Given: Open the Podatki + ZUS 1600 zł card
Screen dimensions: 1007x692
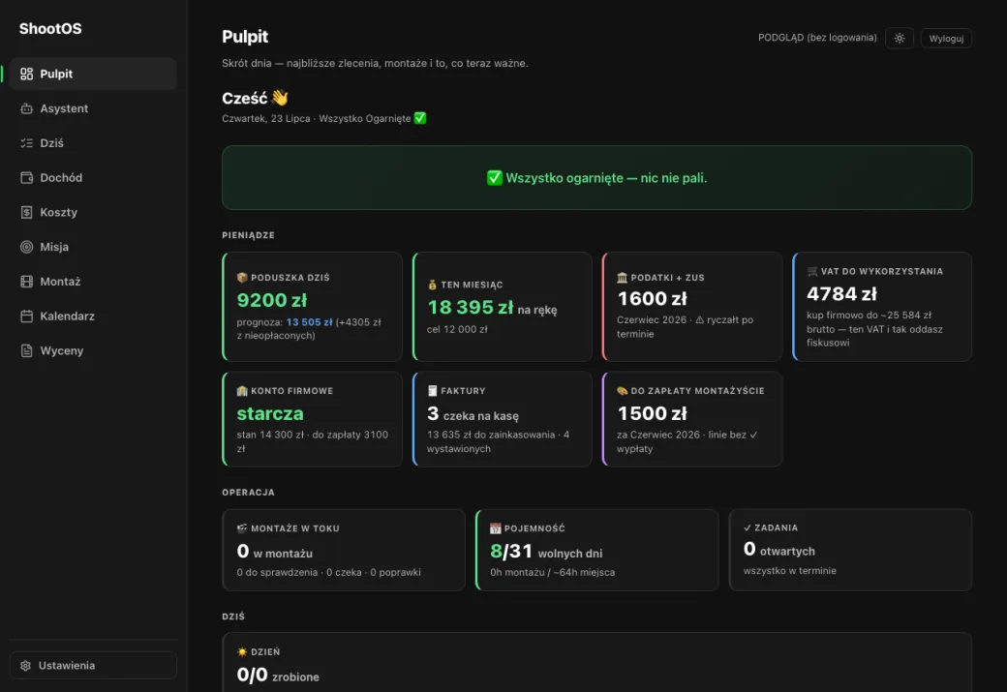Looking at the screenshot, I should pyautogui.click(x=692, y=307).
